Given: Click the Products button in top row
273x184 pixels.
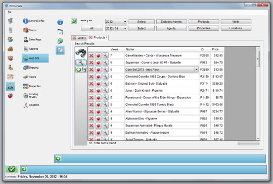Looking at the screenshot, I should 204,22.
